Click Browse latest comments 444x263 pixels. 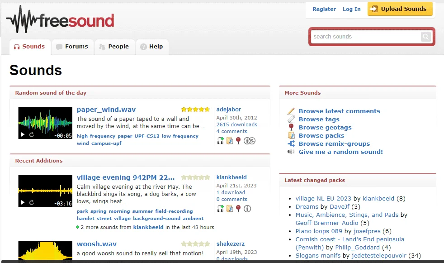click(339, 111)
